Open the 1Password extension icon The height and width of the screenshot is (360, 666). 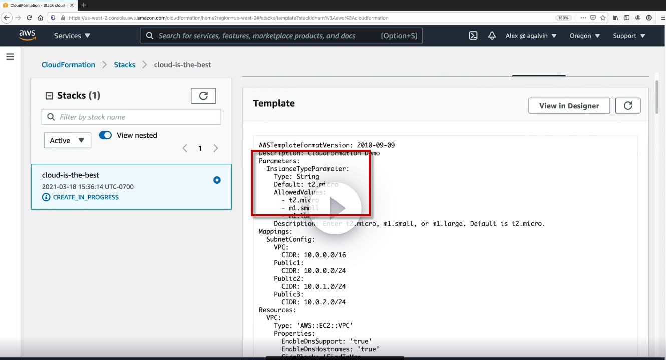(x=649, y=18)
